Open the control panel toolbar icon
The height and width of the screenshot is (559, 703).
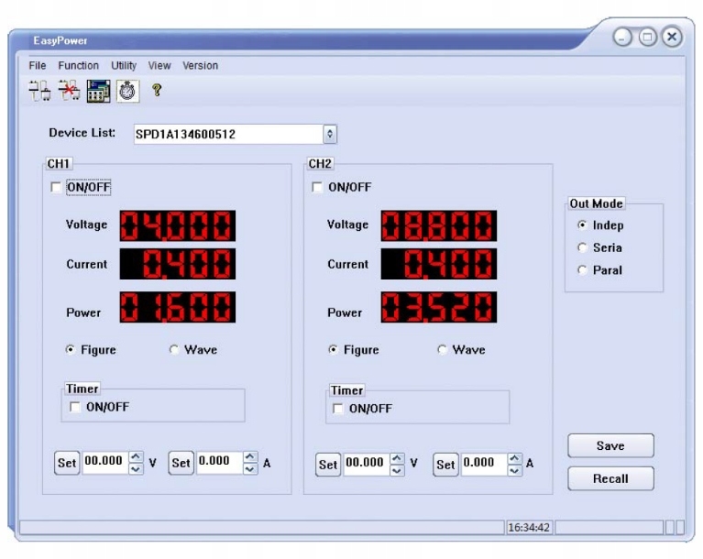(99, 91)
